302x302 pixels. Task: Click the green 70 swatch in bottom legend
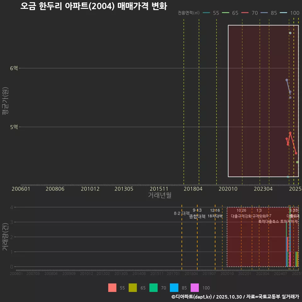[x=153, y=288]
